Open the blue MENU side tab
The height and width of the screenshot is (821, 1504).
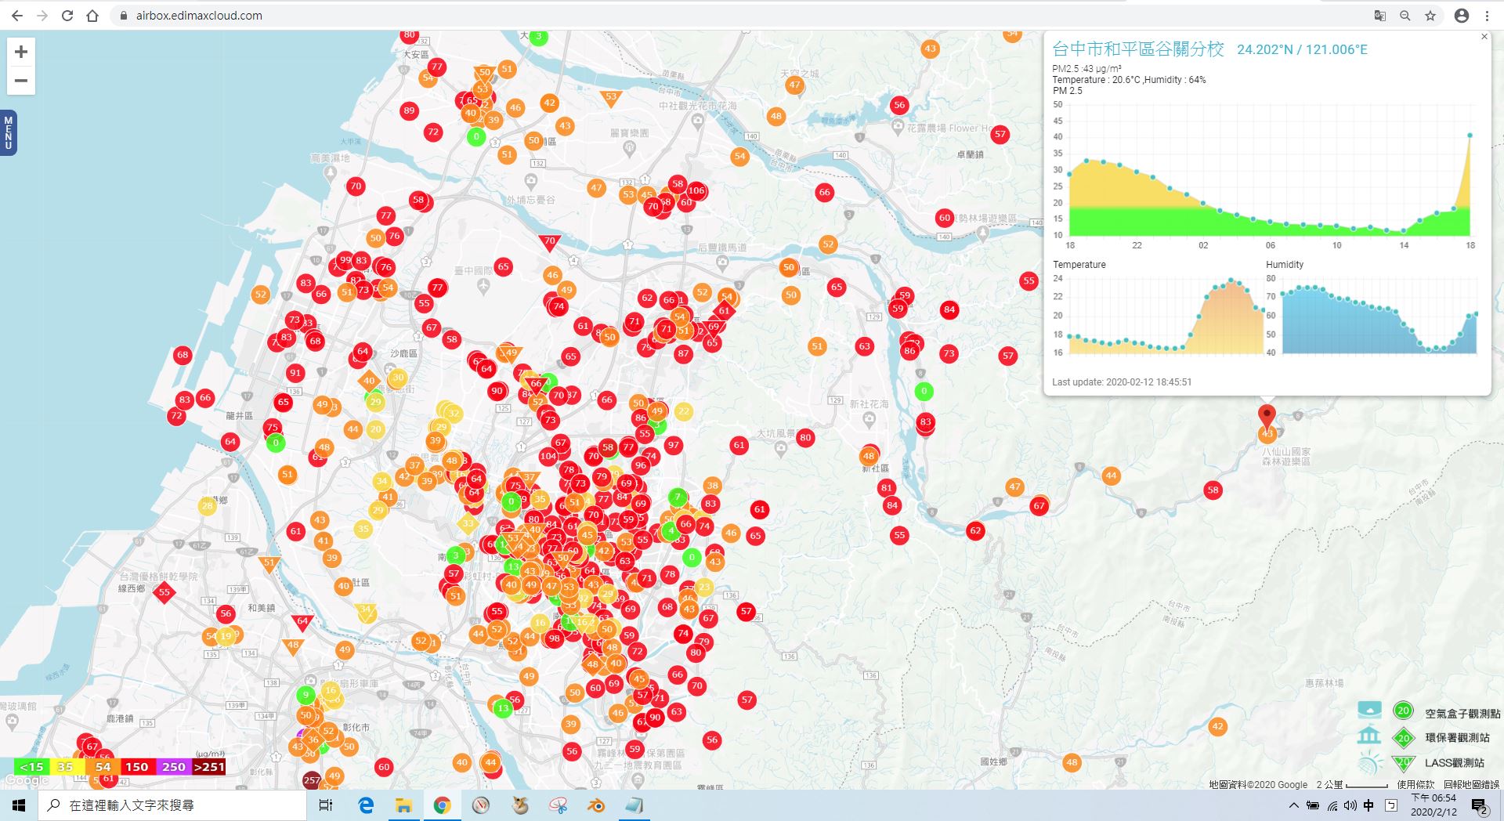tap(9, 132)
